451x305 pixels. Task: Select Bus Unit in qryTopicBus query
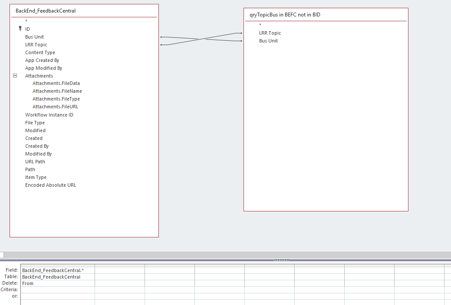(x=268, y=41)
